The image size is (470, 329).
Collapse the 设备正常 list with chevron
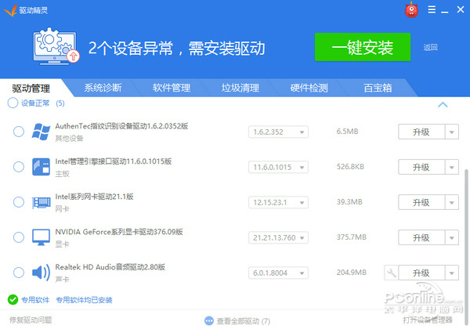click(443, 104)
